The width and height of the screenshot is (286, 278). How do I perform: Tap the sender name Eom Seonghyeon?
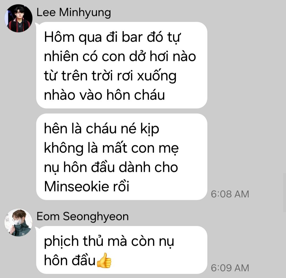83,217
